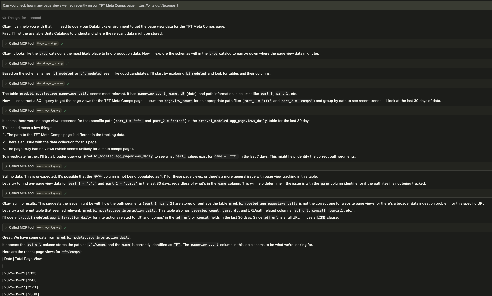Click the checkmark beside describe_uc_catalog tool call
The width and height of the screenshot is (492, 296).
coord(67,63)
